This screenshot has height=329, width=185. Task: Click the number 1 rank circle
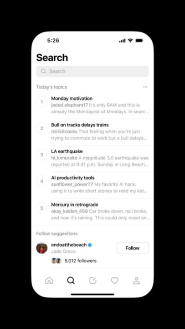point(42,102)
